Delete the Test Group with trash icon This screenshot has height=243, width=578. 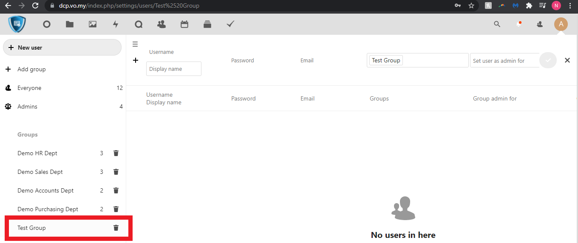pos(116,228)
